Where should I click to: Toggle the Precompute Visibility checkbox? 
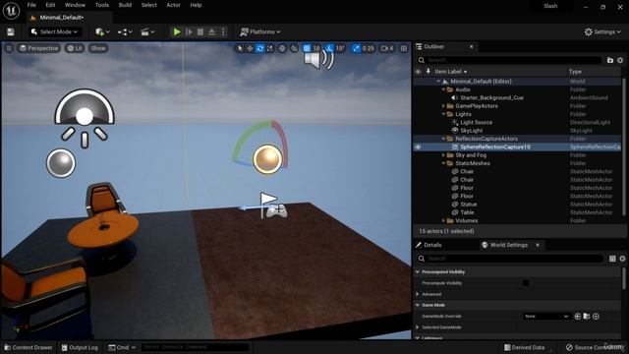(x=526, y=283)
